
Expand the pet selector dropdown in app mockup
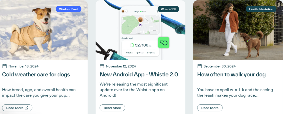124,11
